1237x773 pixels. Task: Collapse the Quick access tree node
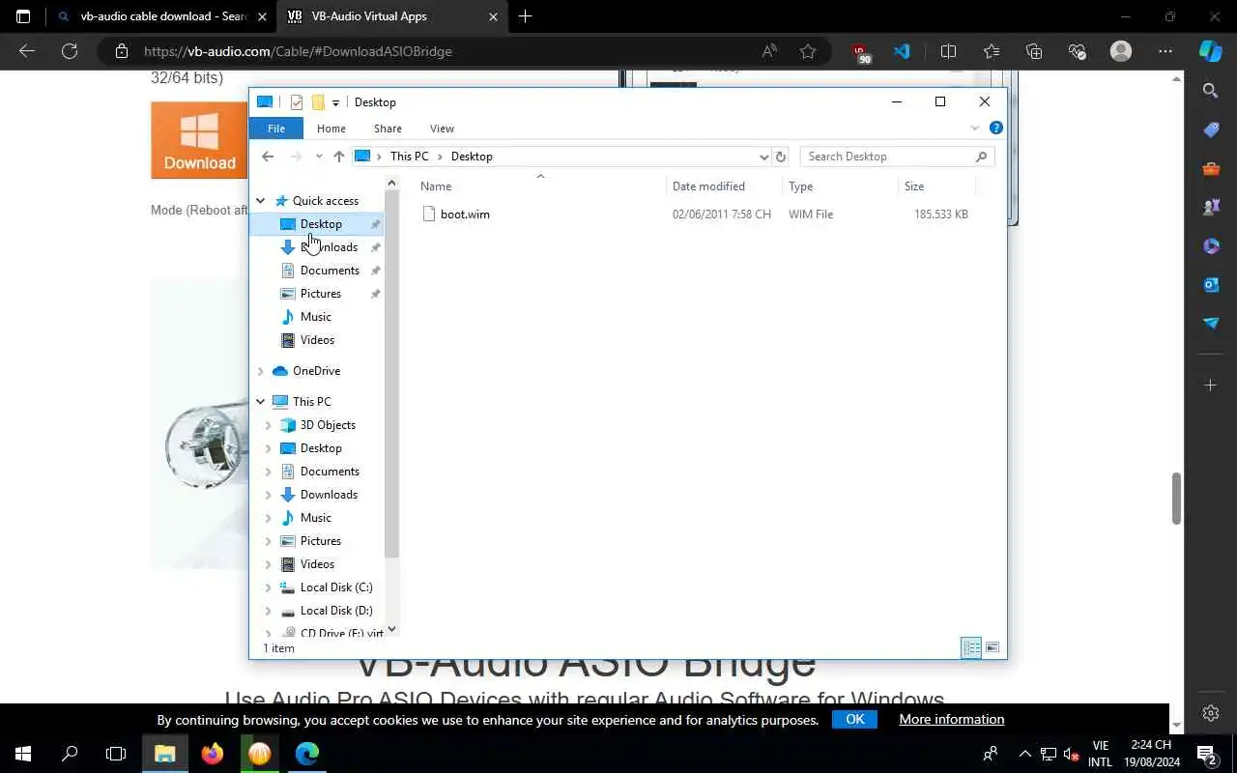[x=260, y=201]
